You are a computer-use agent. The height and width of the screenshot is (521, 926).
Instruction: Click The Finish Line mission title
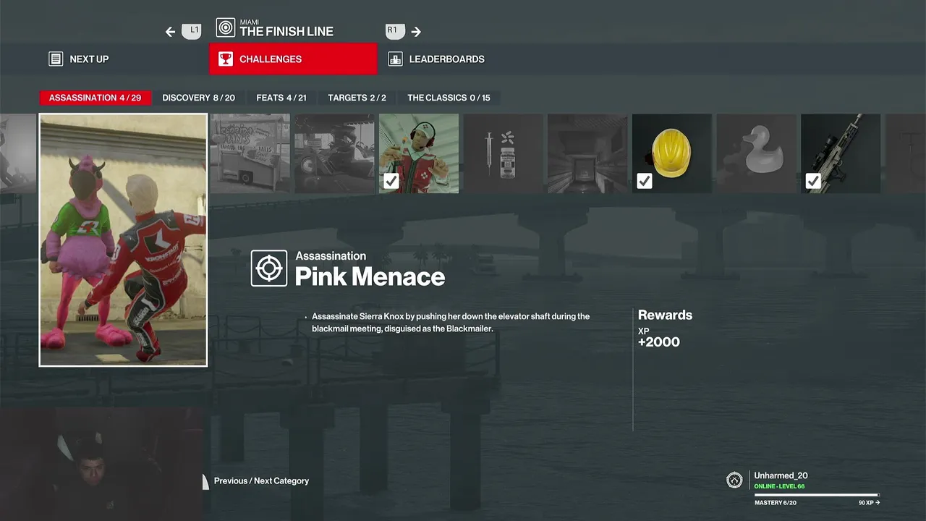coord(286,32)
